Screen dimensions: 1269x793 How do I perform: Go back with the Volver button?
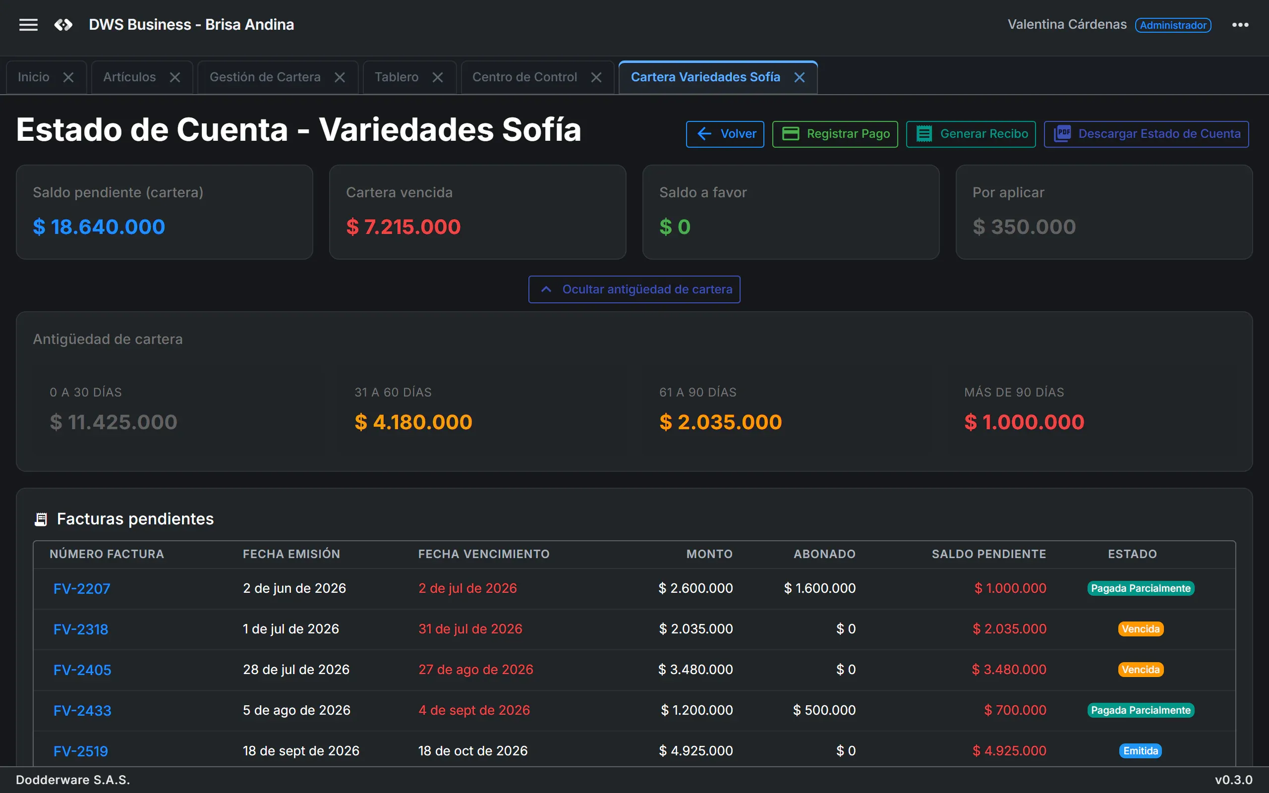click(725, 134)
